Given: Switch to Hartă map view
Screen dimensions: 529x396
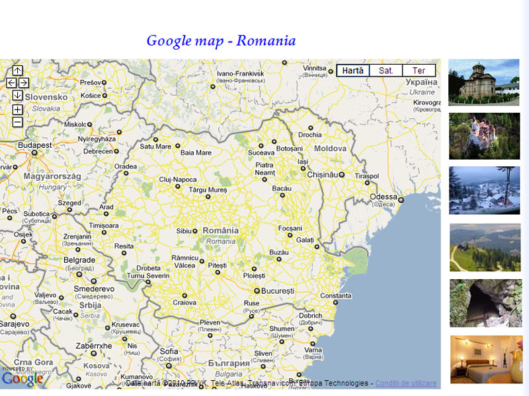Looking at the screenshot, I should pyautogui.click(x=353, y=71).
